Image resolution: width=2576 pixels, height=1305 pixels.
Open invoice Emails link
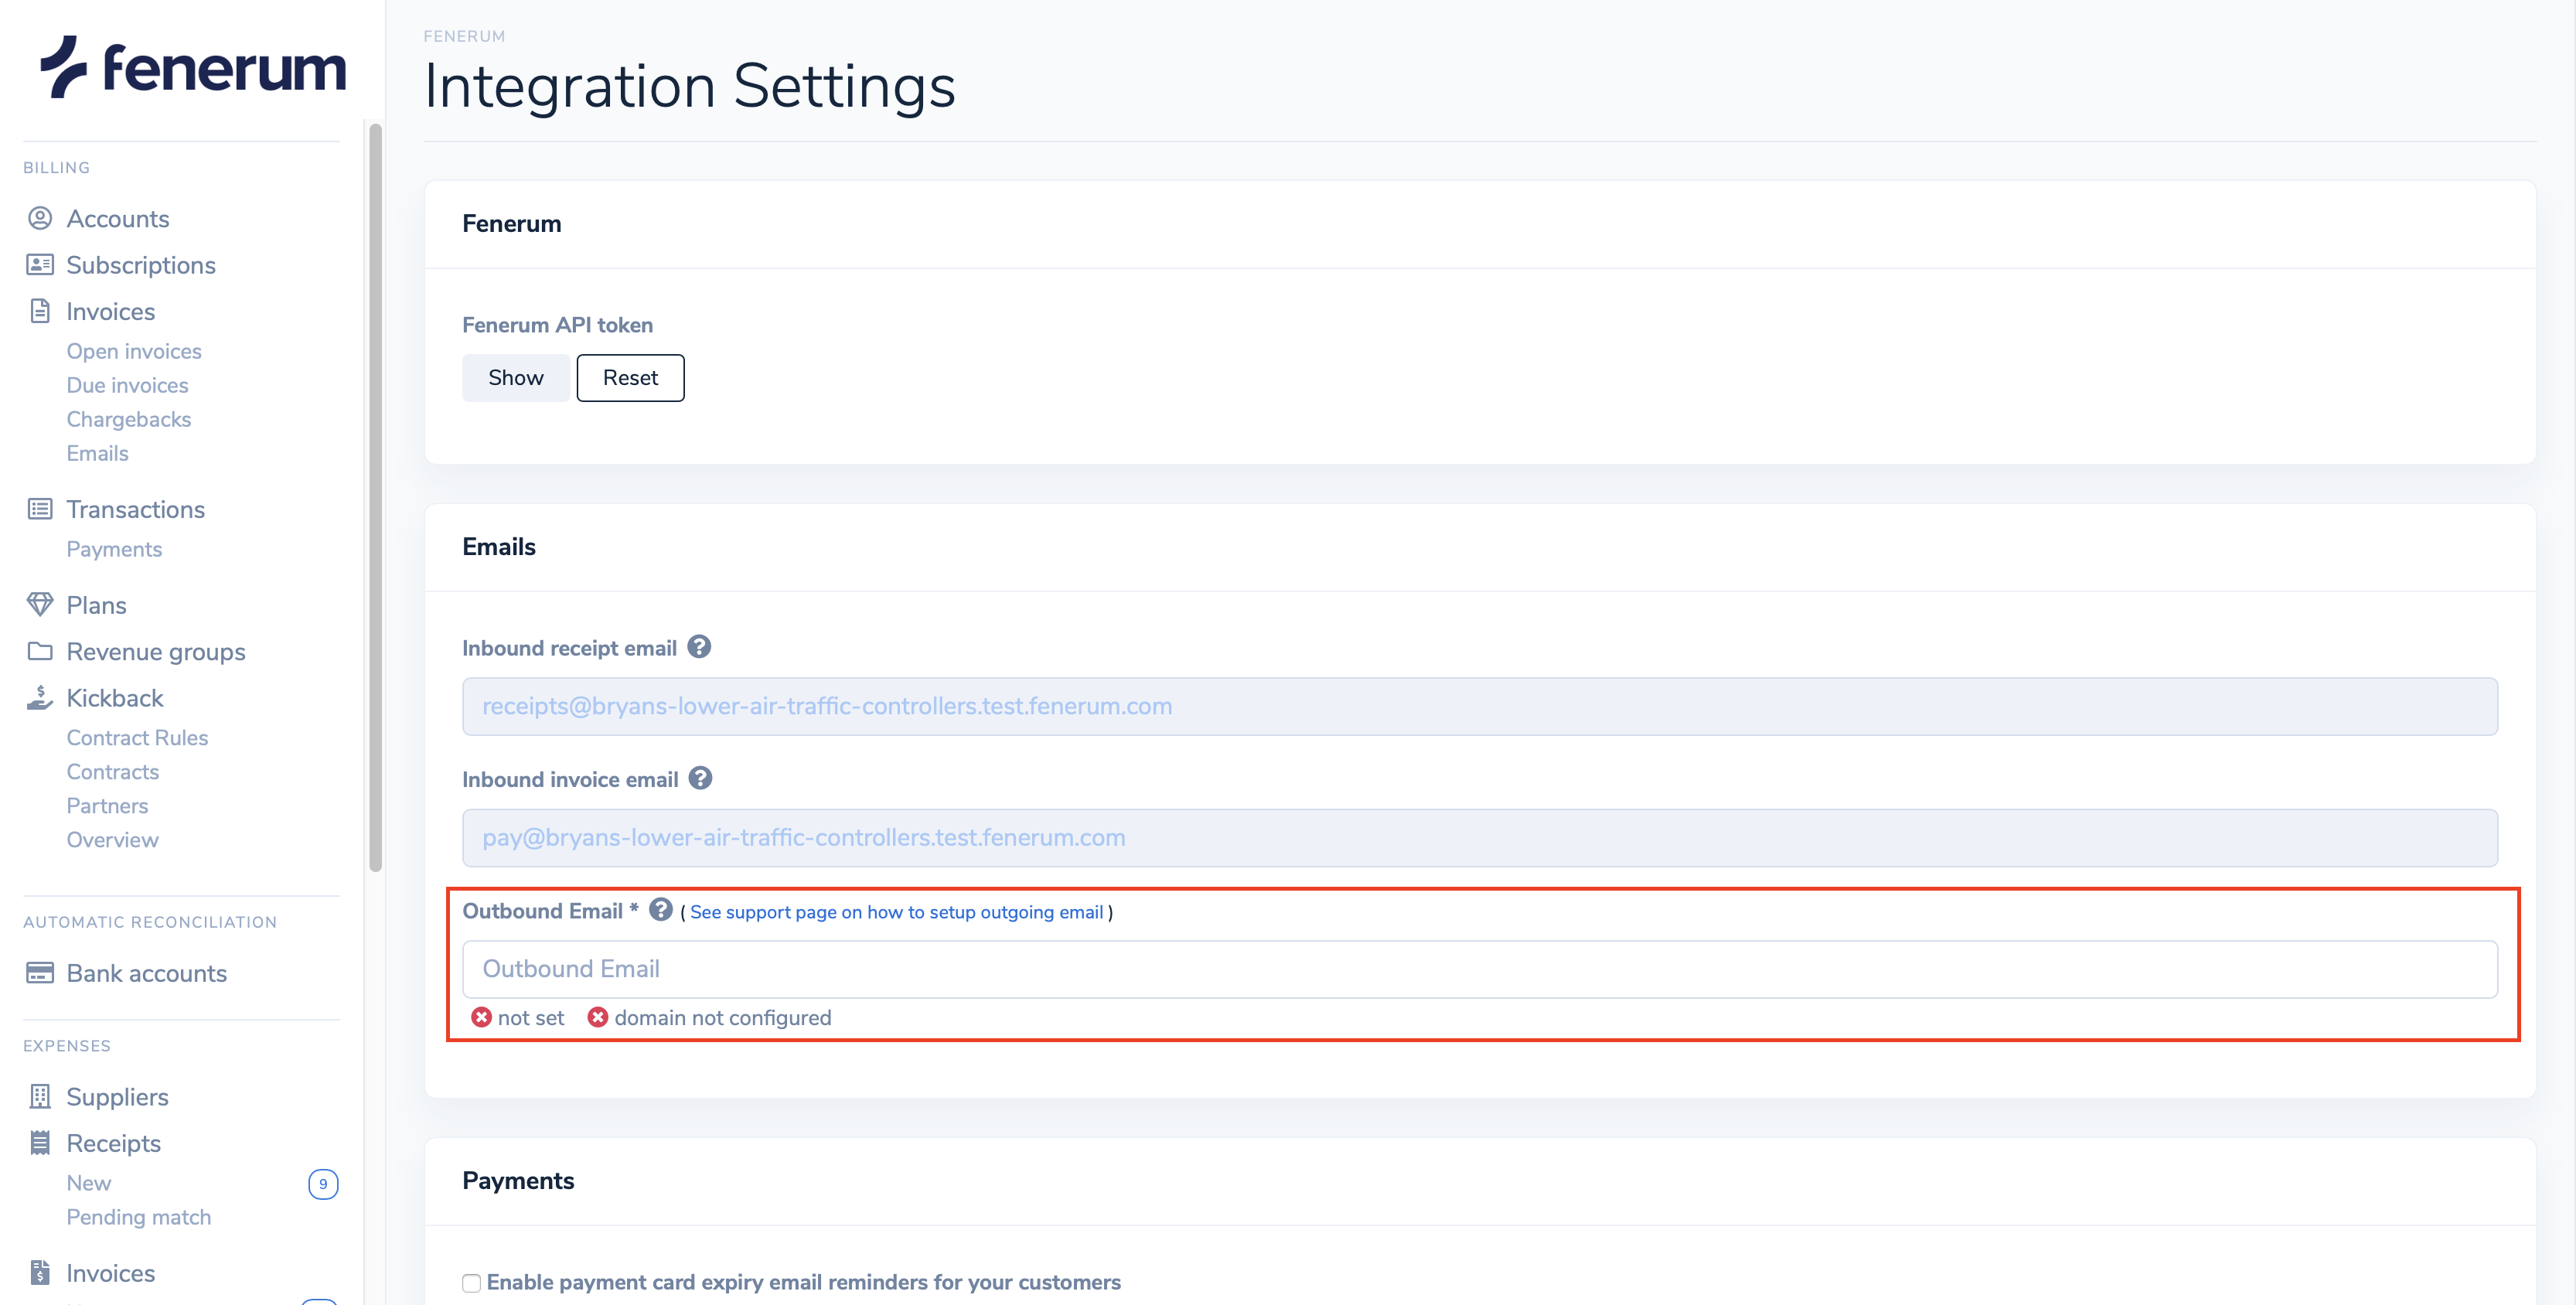click(x=98, y=453)
